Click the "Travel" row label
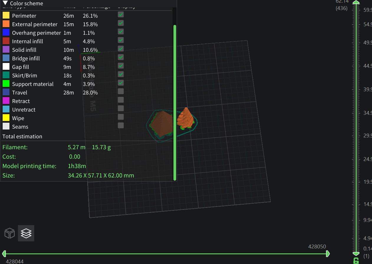 pyautogui.click(x=19, y=93)
